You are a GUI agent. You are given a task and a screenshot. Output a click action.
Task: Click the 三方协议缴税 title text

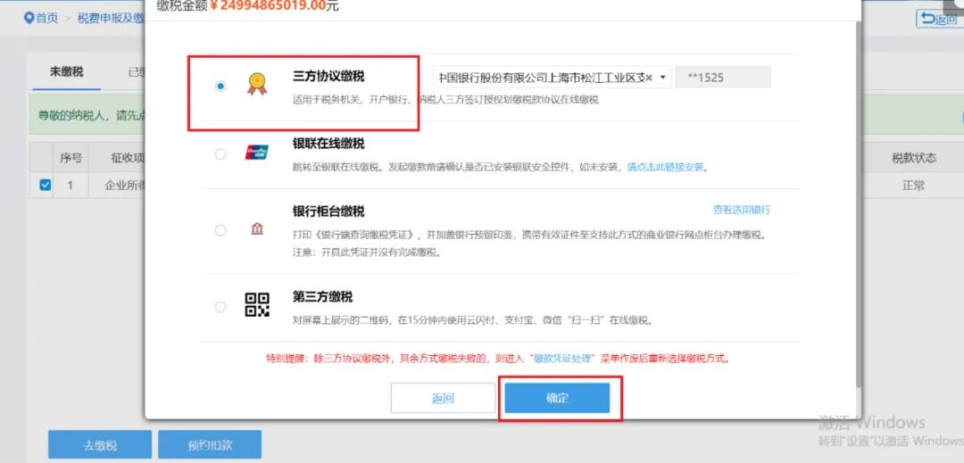point(328,76)
